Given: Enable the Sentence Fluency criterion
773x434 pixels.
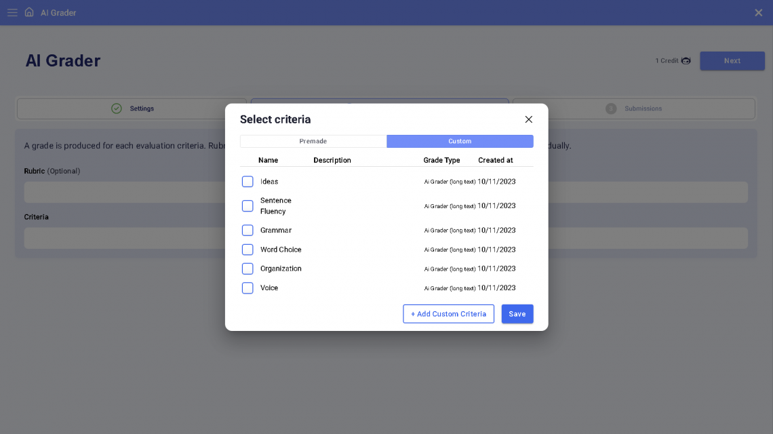Looking at the screenshot, I should 247,205.
